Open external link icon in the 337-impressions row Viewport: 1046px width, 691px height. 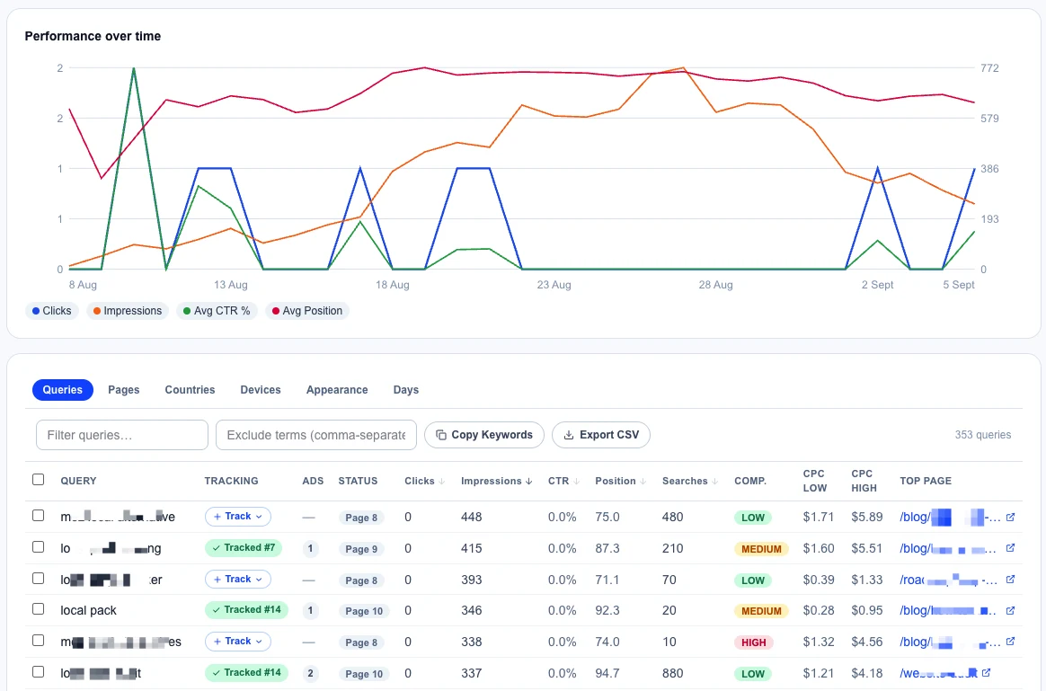tap(986, 673)
